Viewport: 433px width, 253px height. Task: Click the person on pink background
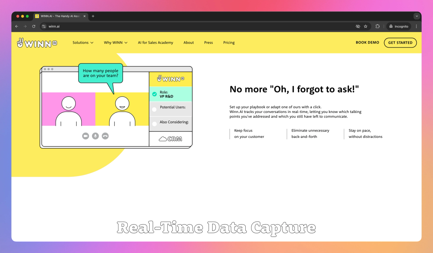69,111
